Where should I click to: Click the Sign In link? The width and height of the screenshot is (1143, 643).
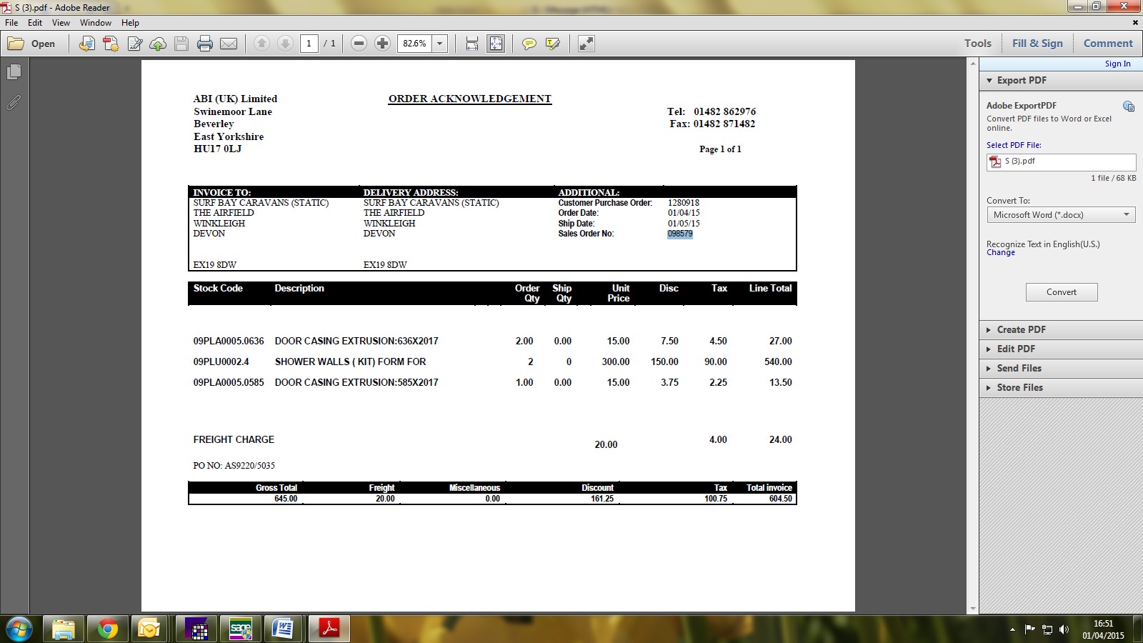(x=1117, y=64)
